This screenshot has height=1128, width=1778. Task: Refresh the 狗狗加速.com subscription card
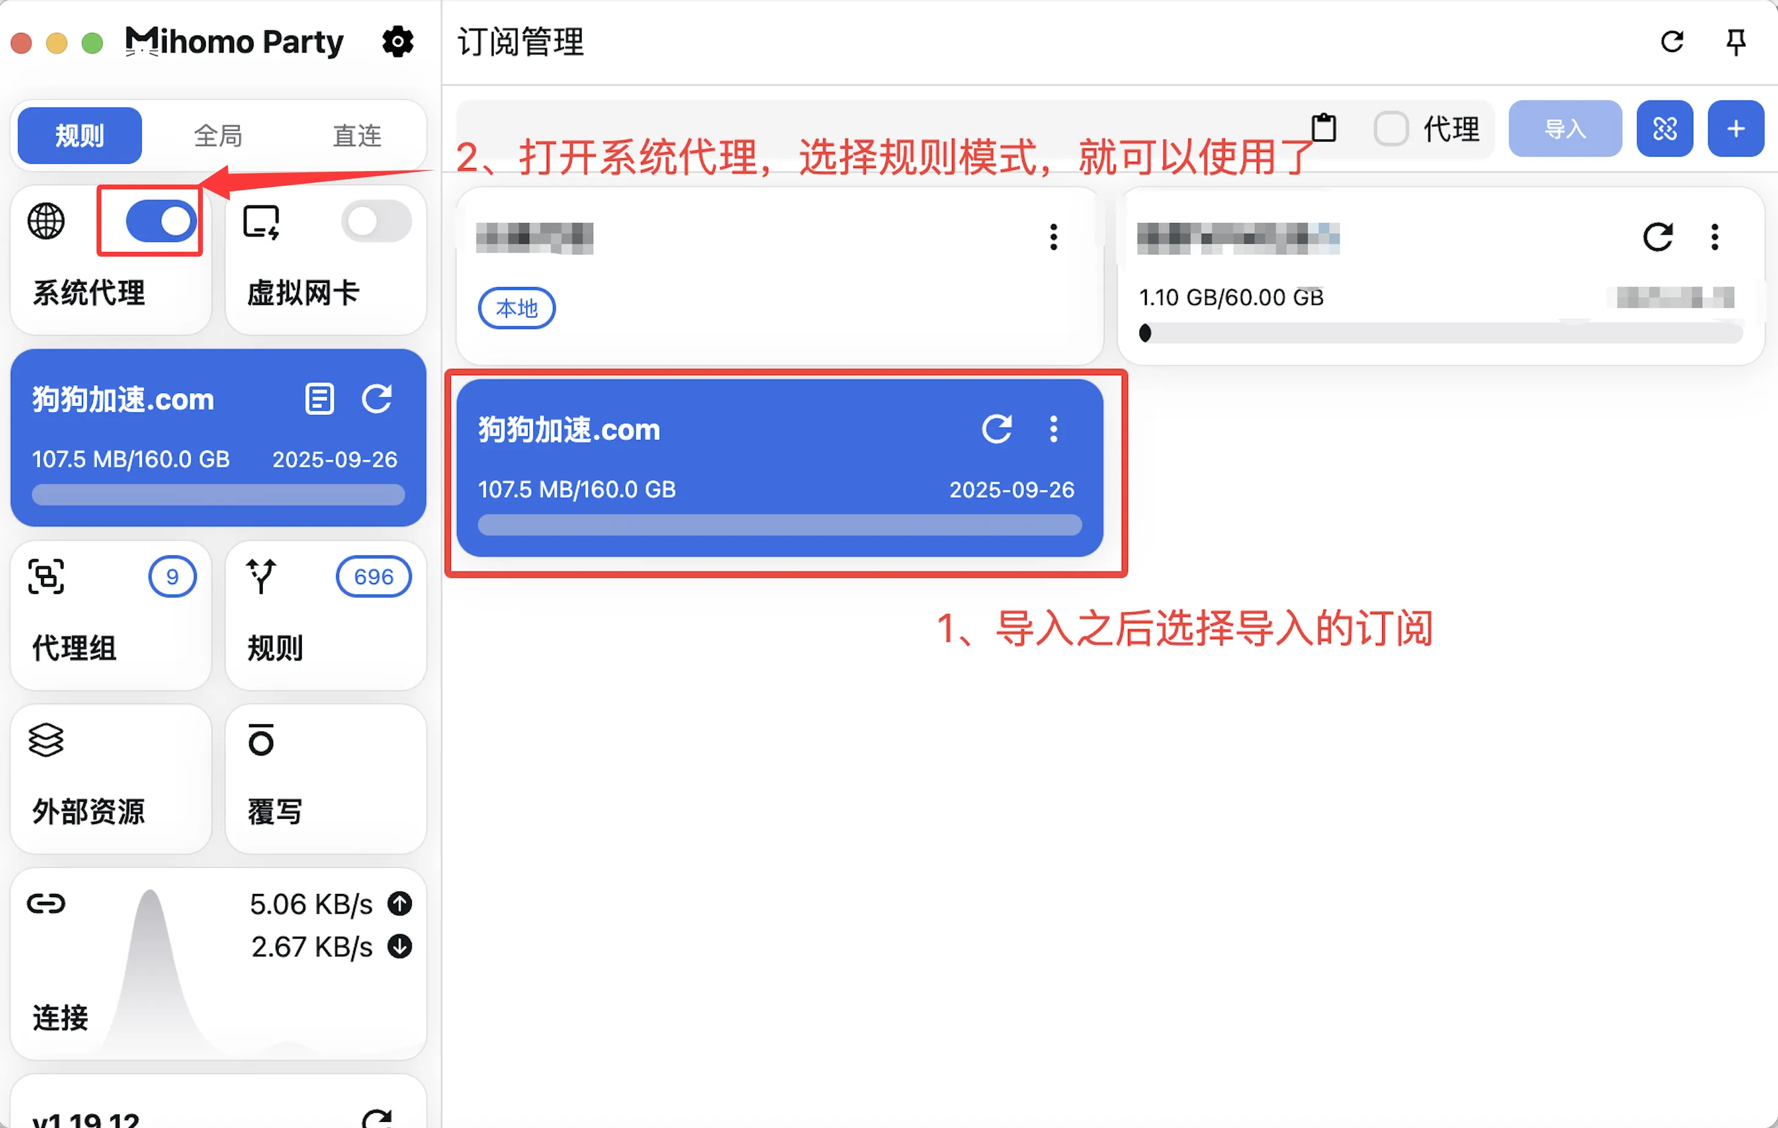(x=998, y=429)
